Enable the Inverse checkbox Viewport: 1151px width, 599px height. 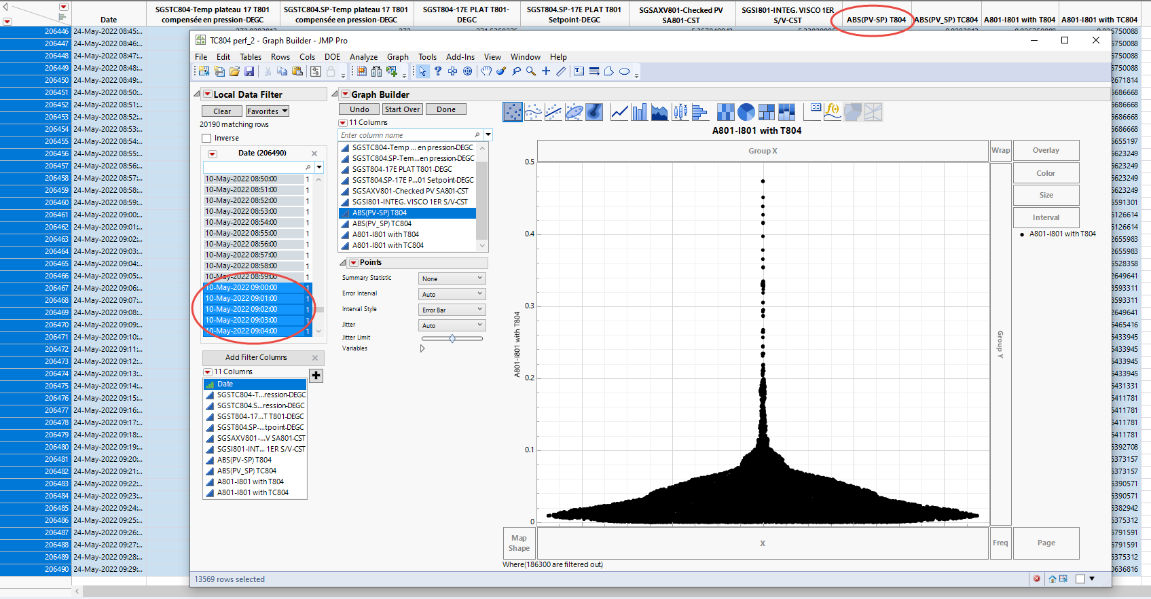207,138
